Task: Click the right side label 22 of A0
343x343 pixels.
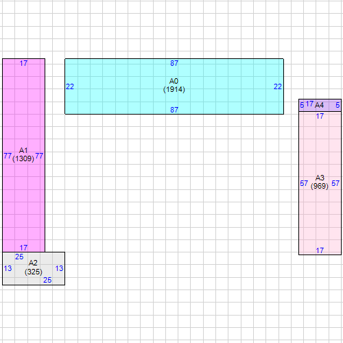Action: point(278,86)
